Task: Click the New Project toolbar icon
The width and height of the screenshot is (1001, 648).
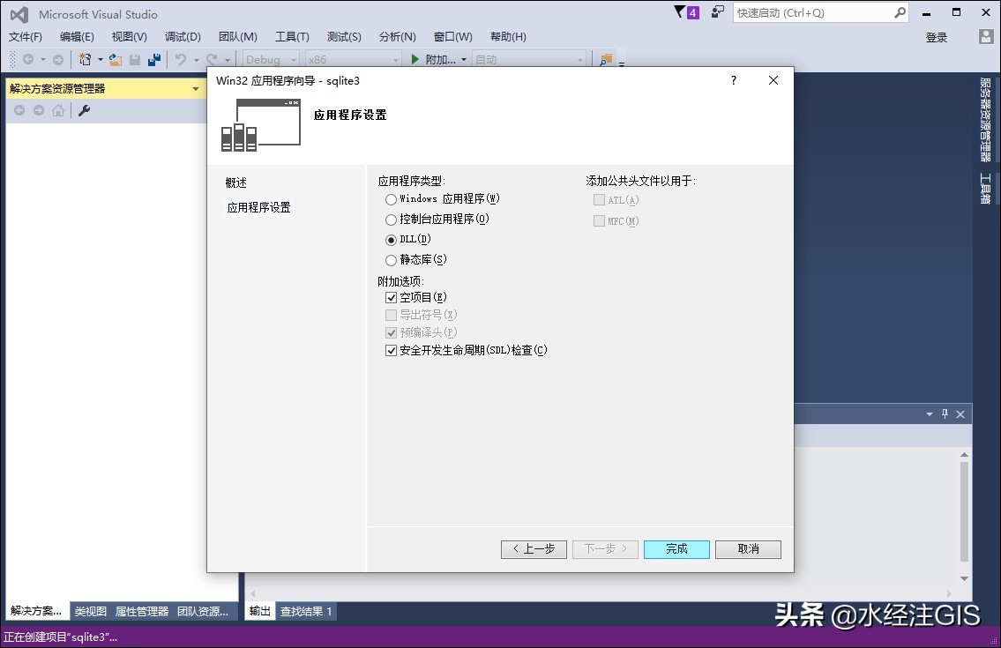Action: coord(85,59)
